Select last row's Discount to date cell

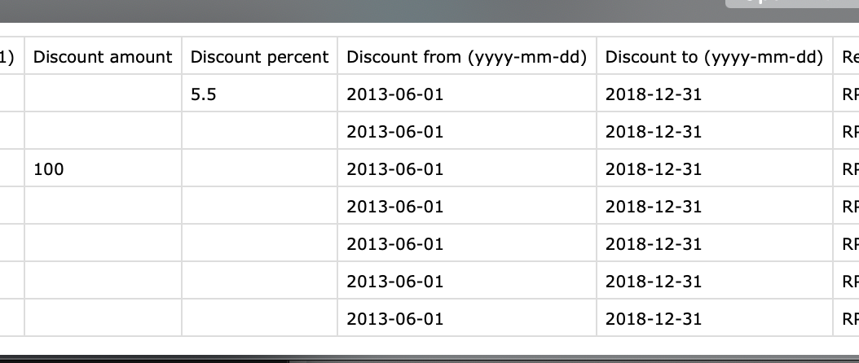(715, 318)
